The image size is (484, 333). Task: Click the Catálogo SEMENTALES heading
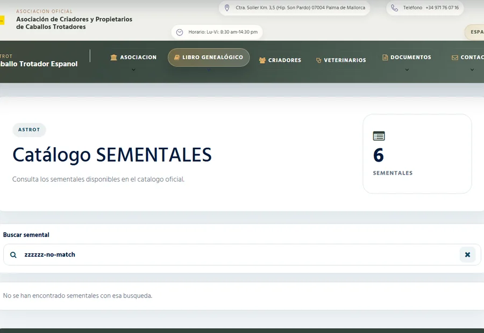tap(112, 155)
